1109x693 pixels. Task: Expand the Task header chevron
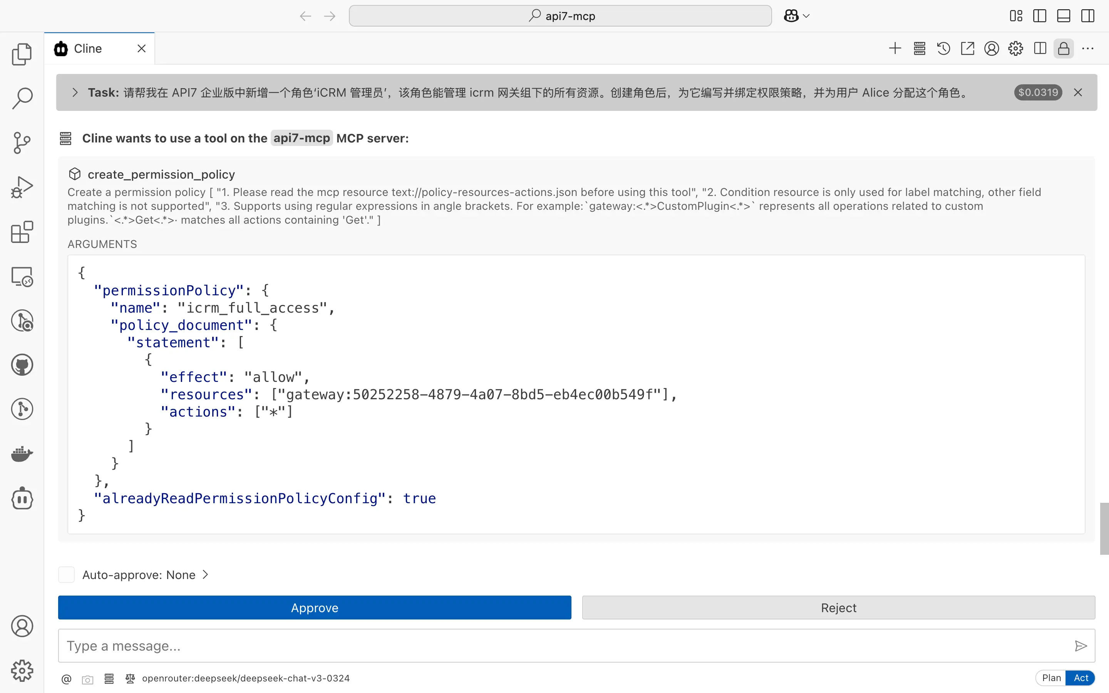(x=75, y=92)
